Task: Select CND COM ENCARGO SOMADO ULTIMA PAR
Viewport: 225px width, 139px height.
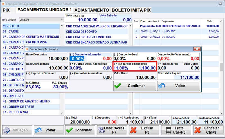Action: [96, 42]
